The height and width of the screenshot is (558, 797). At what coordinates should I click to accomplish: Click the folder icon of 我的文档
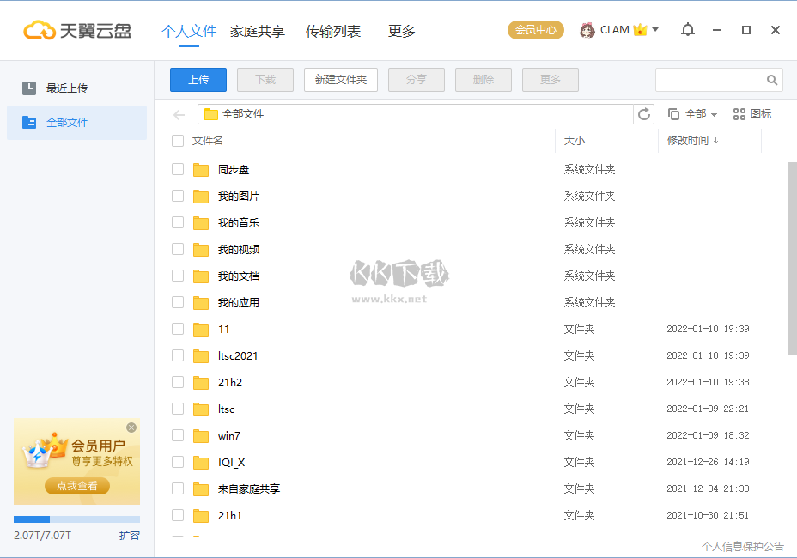click(201, 276)
